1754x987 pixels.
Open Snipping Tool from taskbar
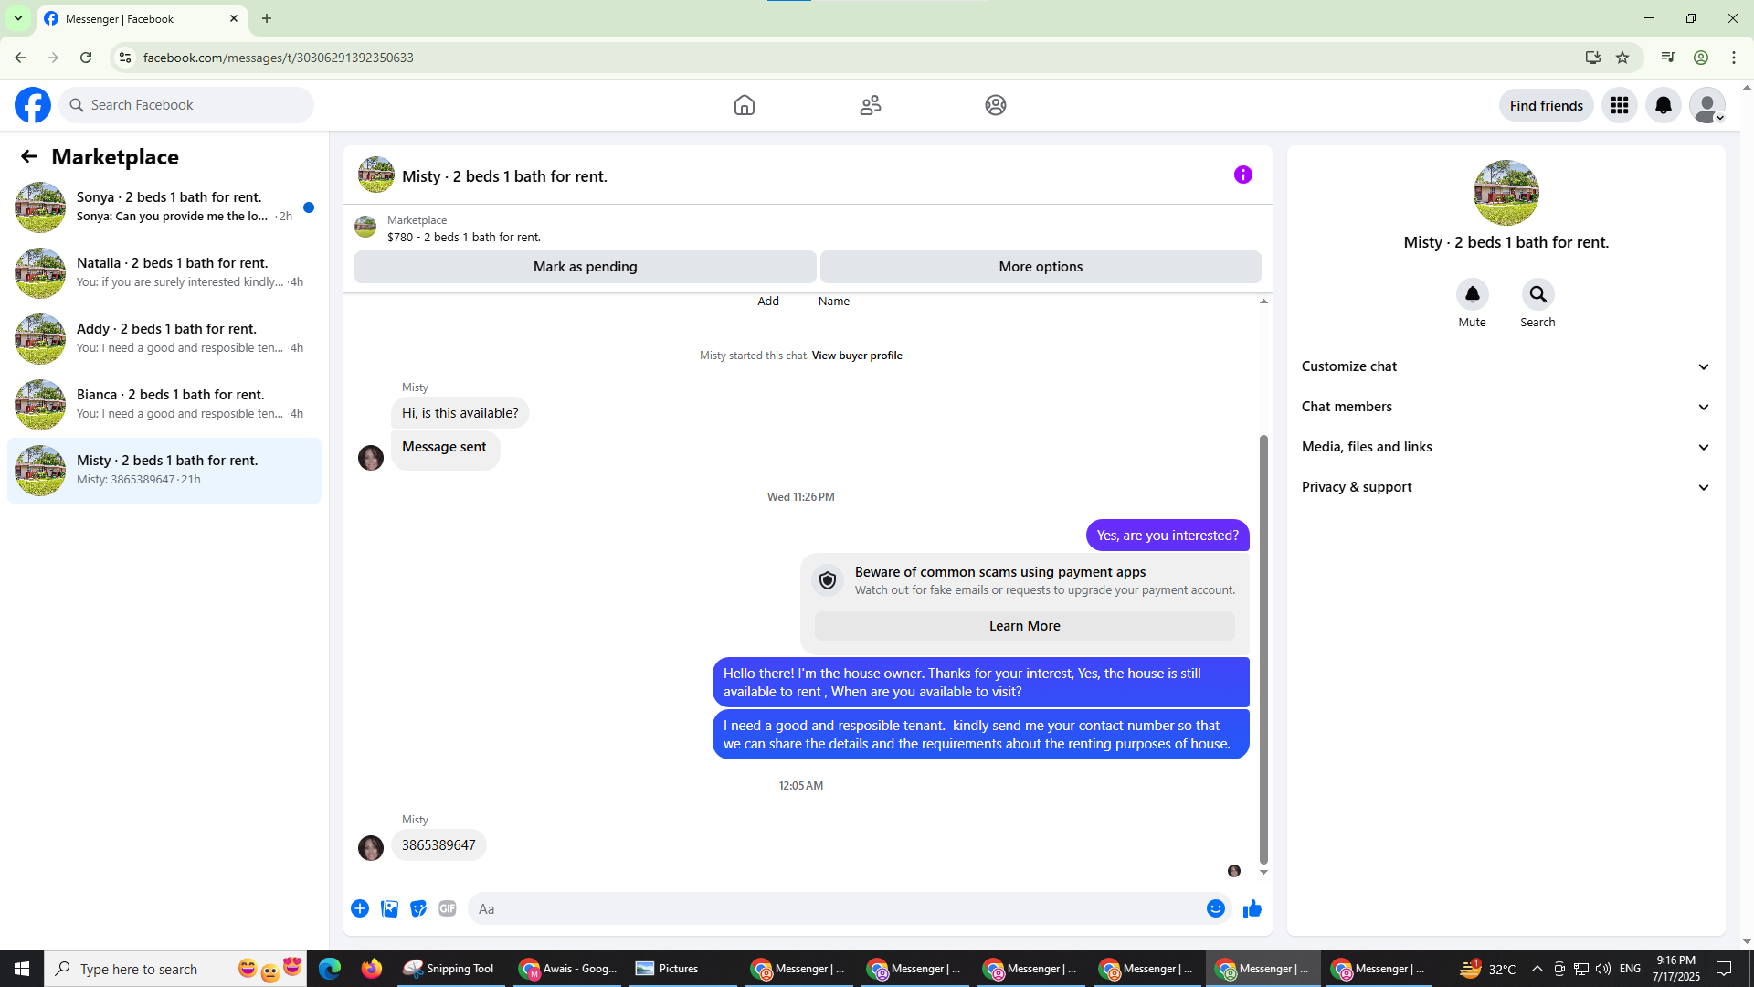tap(449, 969)
